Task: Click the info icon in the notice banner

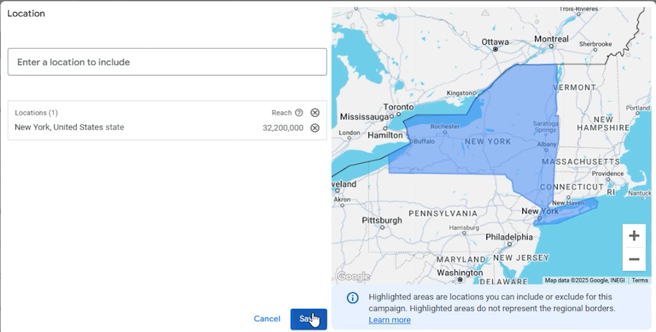Action: click(x=352, y=298)
